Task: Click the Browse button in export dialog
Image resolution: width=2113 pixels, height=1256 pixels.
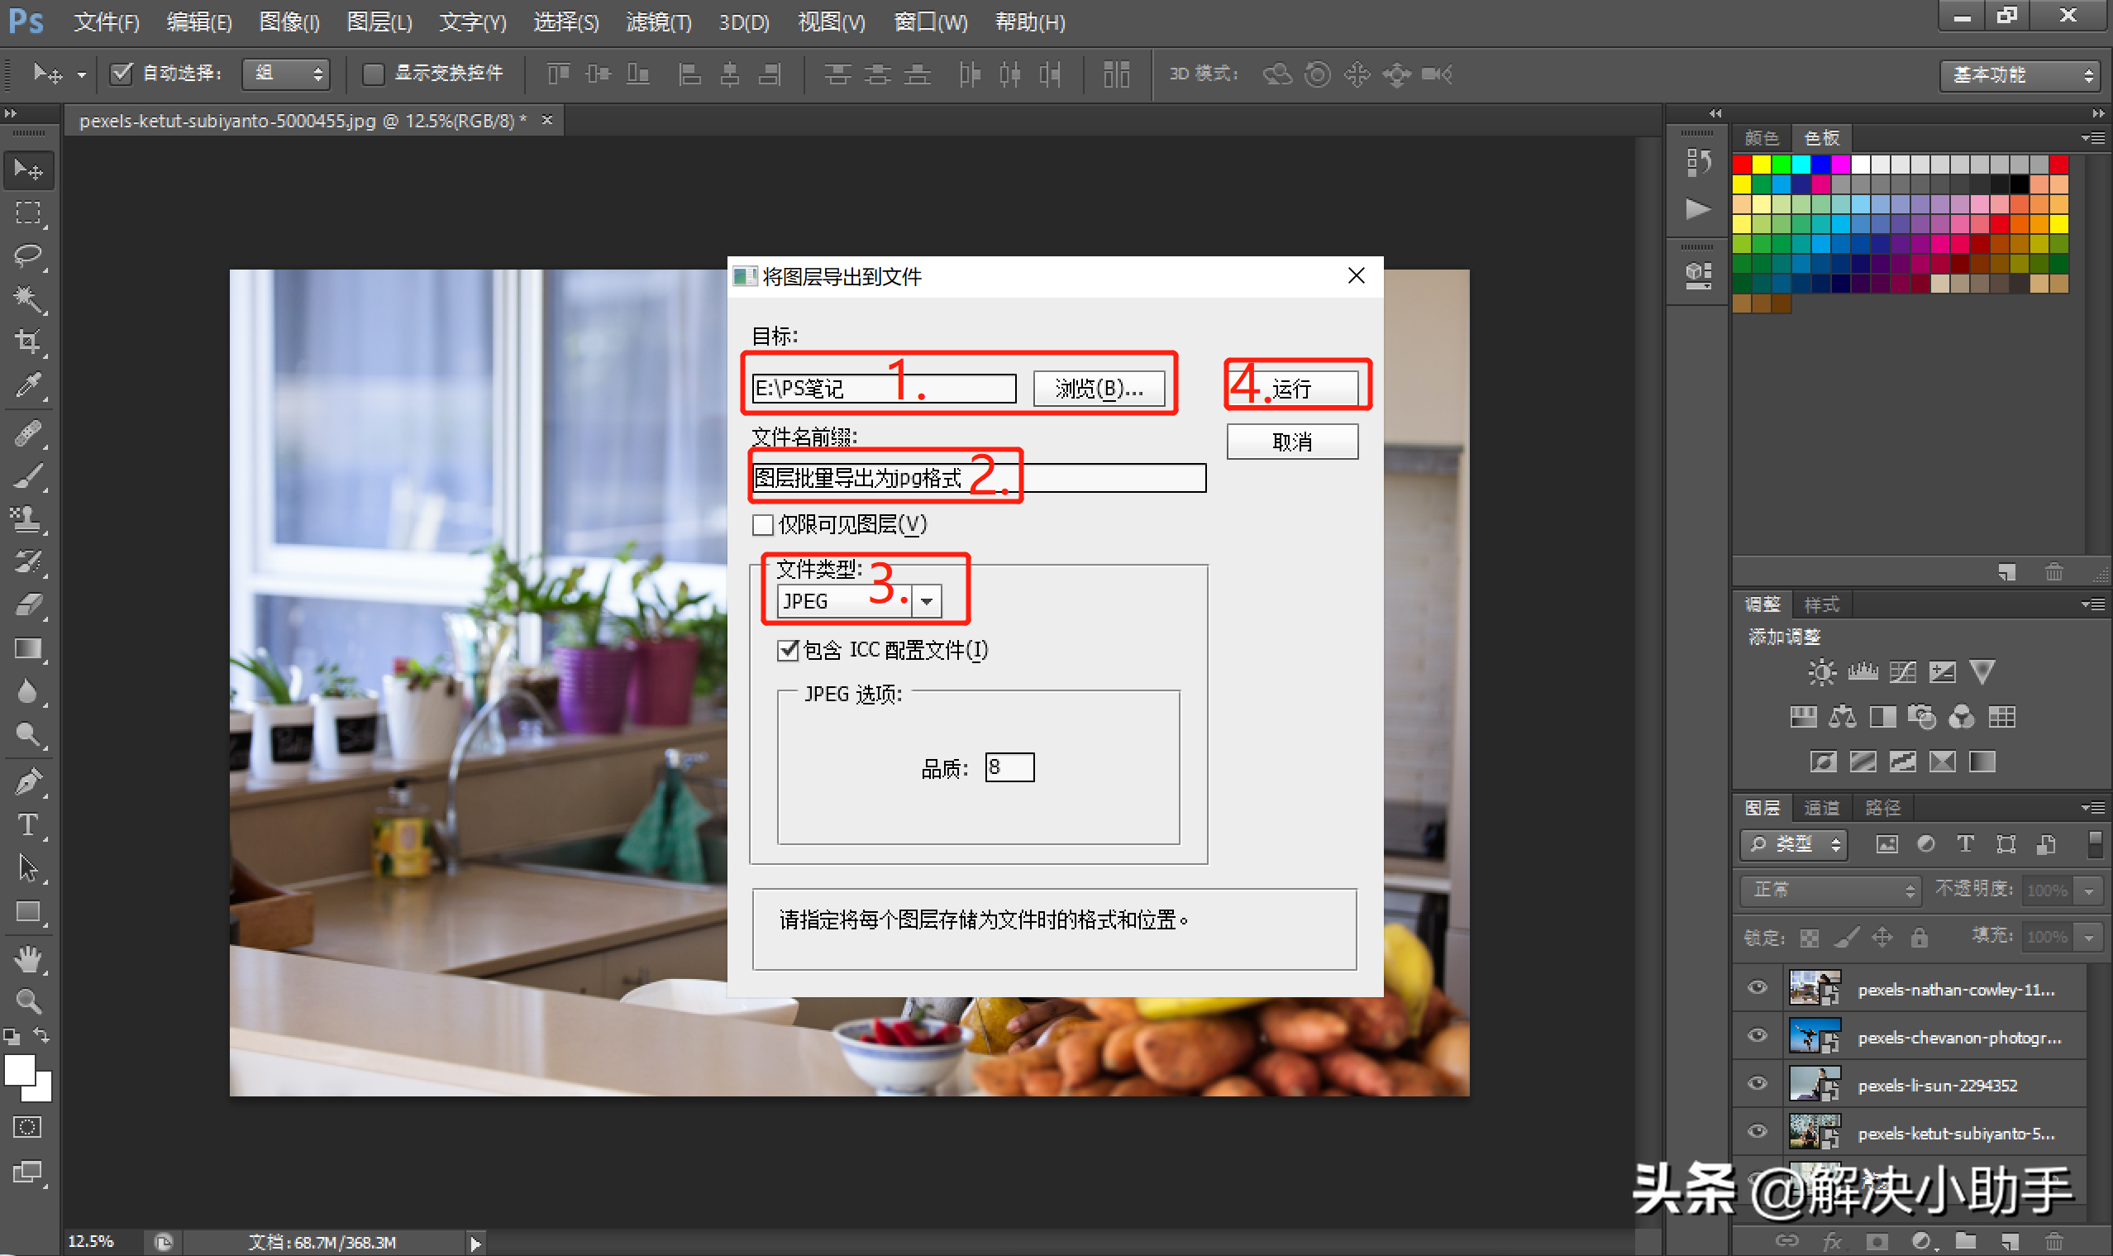Action: pyautogui.click(x=1099, y=389)
